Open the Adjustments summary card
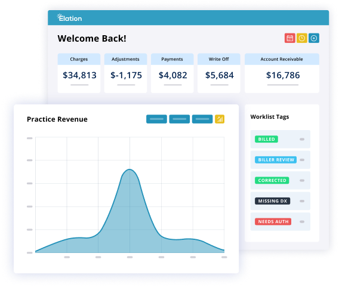The height and width of the screenshot is (287, 339). pyautogui.click(x=125, y=73)
